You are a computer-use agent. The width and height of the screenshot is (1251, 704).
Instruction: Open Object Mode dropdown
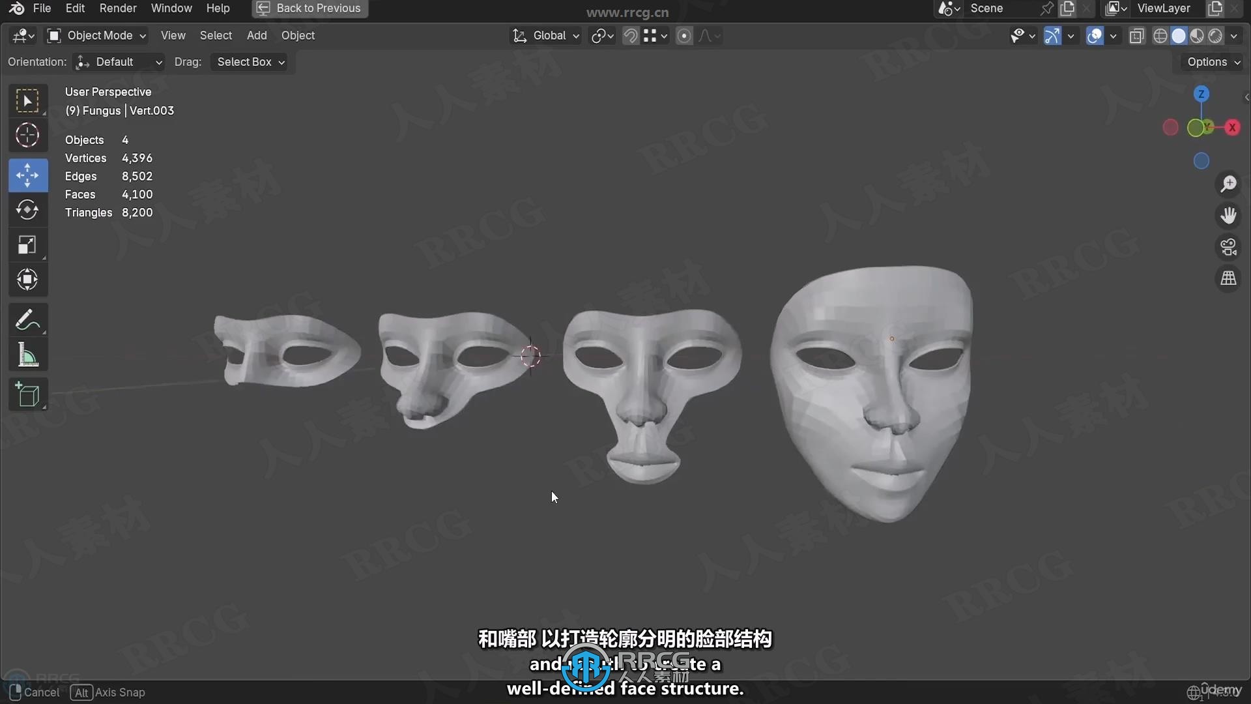pyautogui.click(x=96, y=36)
